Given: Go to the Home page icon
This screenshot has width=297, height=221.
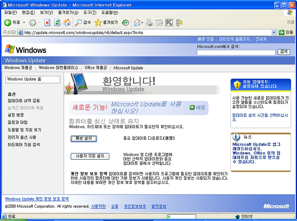Looking at the screenshot, I should (x=67, y=23).
